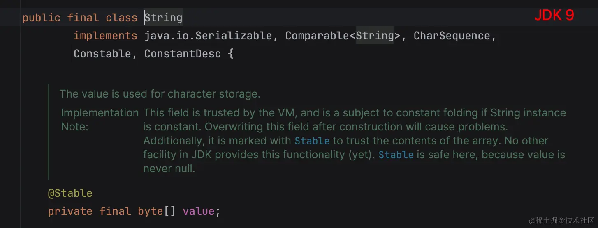The width and height of the screenshot is (598, 228).
Task: Click the Comparable interface name
Action: 317,36
